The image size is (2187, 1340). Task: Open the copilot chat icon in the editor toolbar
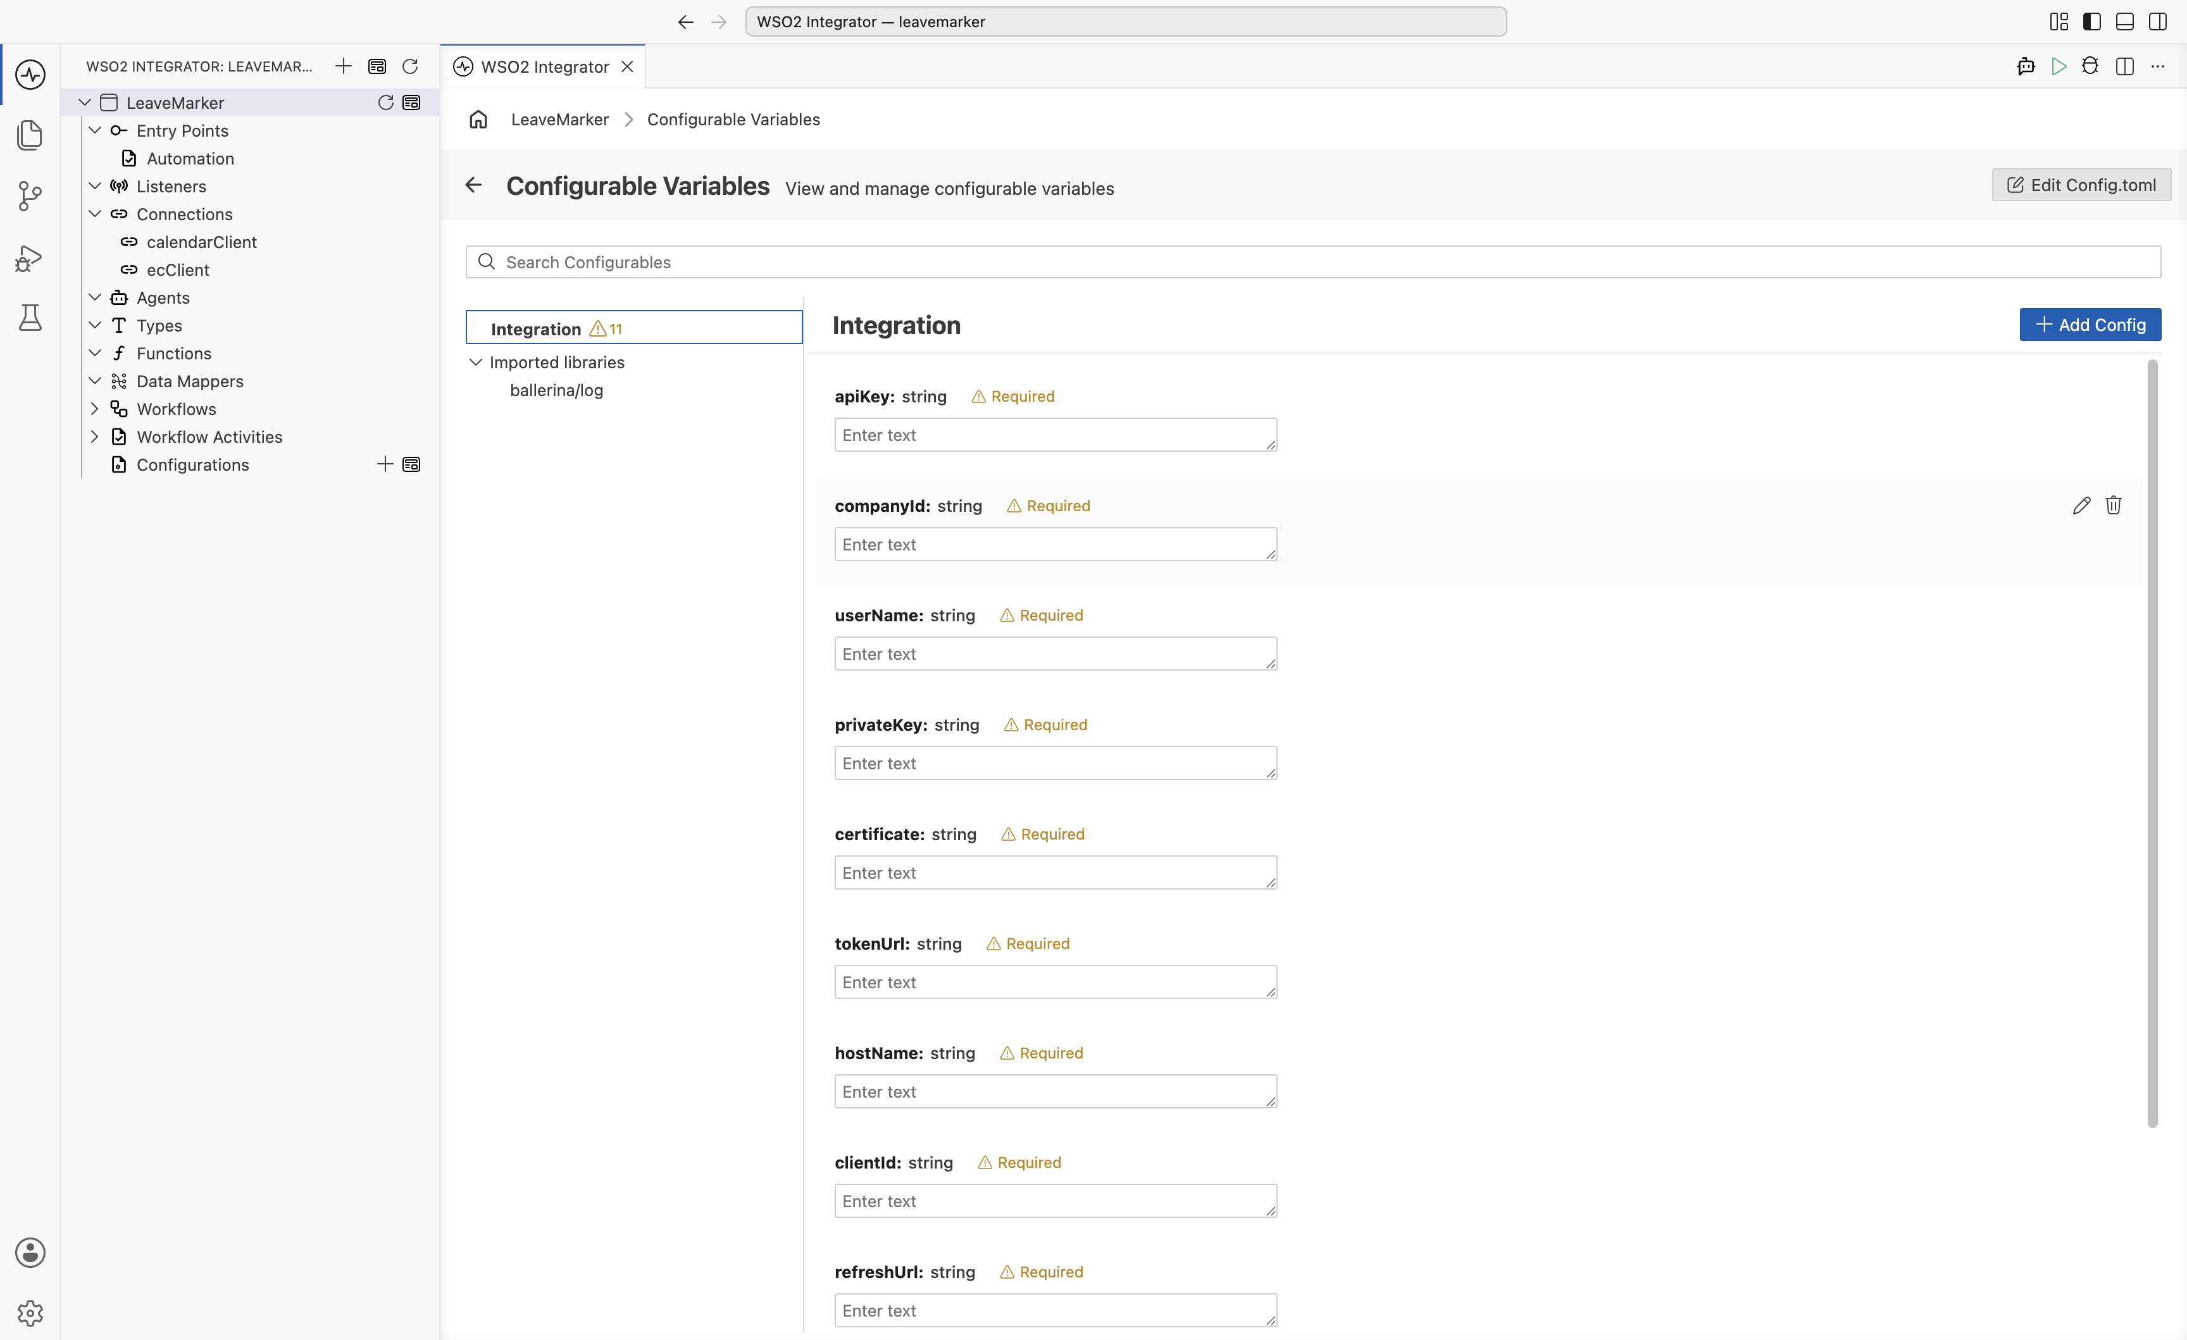[x=2026, y=66]
